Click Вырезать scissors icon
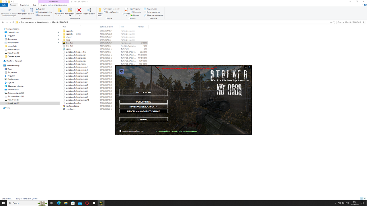Screen dimensions: 367x206 pyautogui.click(x=40, y=9)
